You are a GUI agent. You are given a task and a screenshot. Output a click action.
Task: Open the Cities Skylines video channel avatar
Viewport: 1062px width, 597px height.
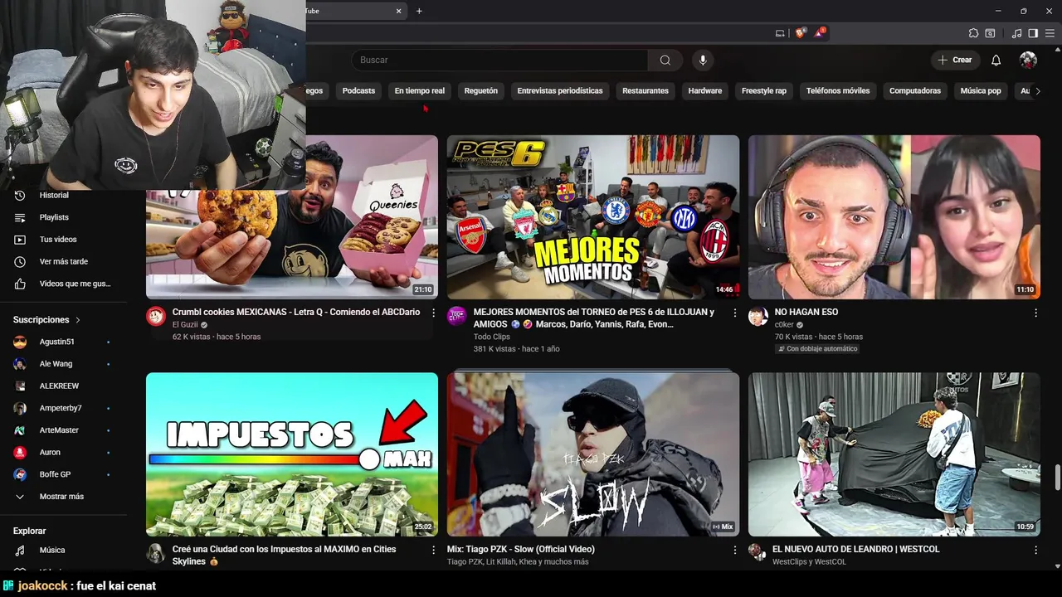point(156,553)
